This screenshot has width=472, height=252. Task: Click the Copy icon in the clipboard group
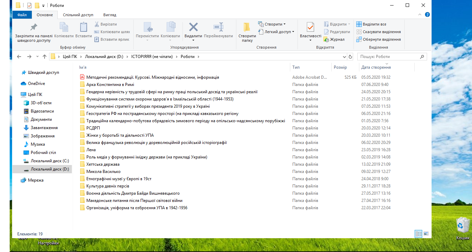coord(64,27)
